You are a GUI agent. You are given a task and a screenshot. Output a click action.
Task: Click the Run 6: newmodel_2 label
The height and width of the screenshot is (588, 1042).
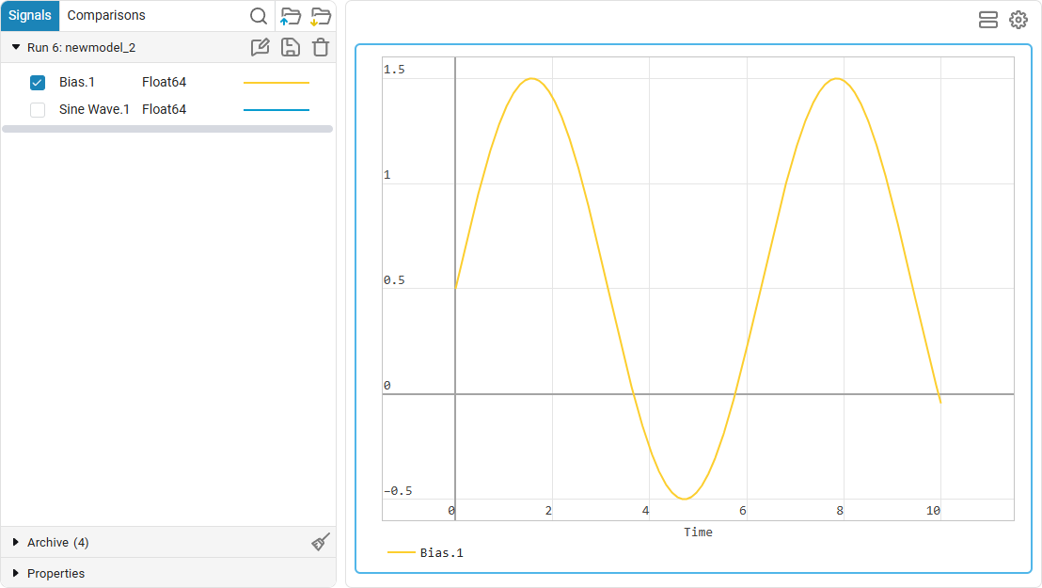click(81, 47)
